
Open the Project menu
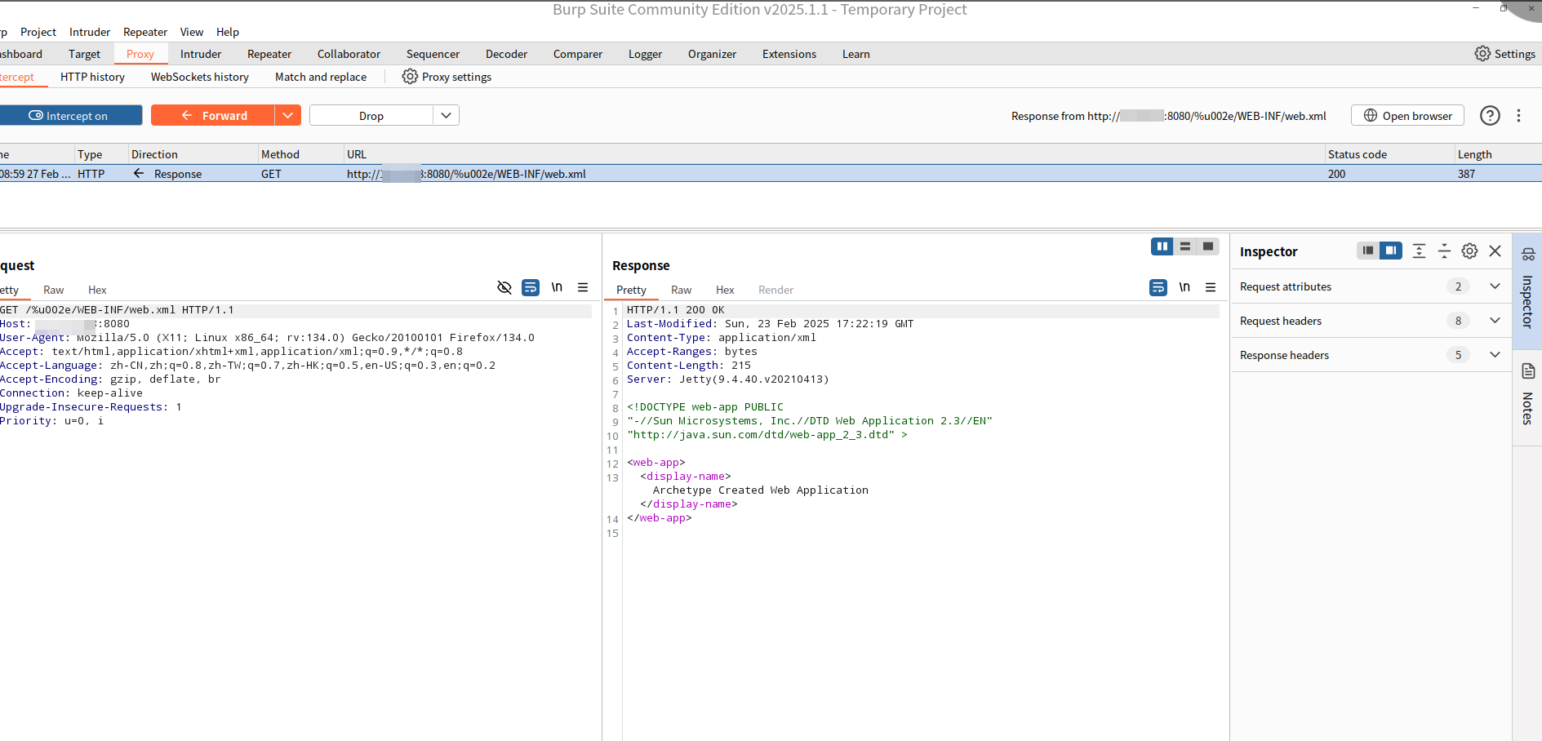coord(38,32)
